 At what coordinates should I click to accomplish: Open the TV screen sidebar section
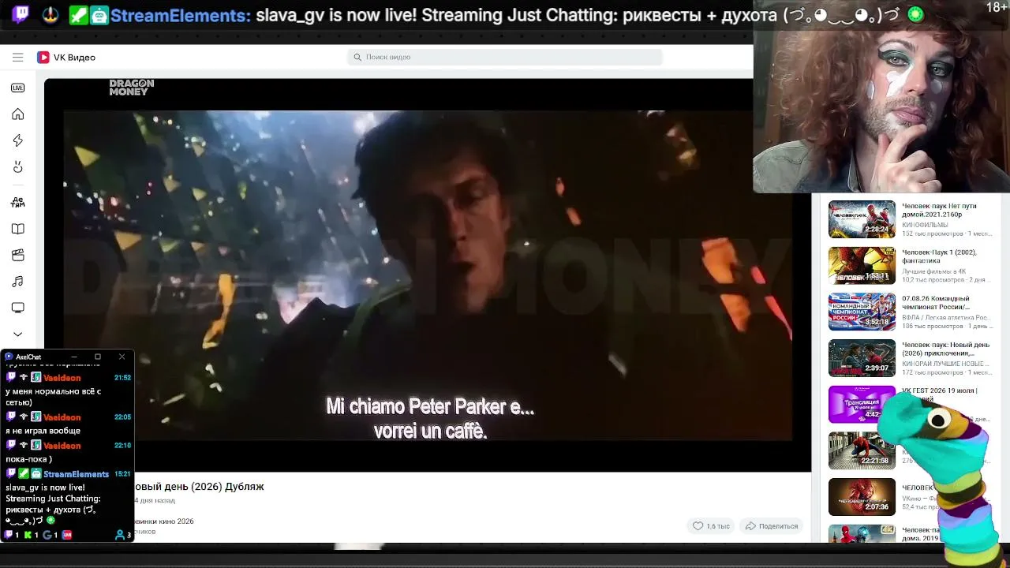coord(17,308)
